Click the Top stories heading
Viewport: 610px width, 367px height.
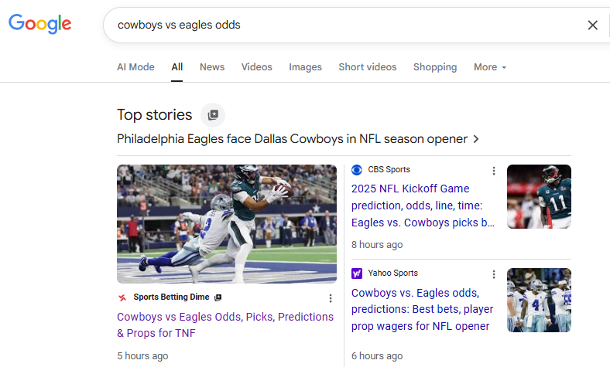click(155, 115)
